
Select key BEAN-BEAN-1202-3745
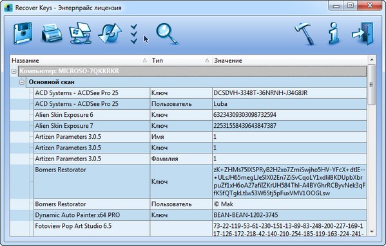pyautogui.click(x=246, y=215)
